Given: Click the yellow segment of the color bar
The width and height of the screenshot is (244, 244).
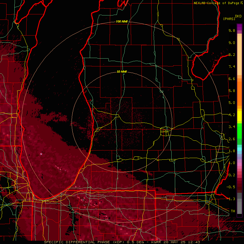Looking at the screenshot, I should [x=239, y=116].
